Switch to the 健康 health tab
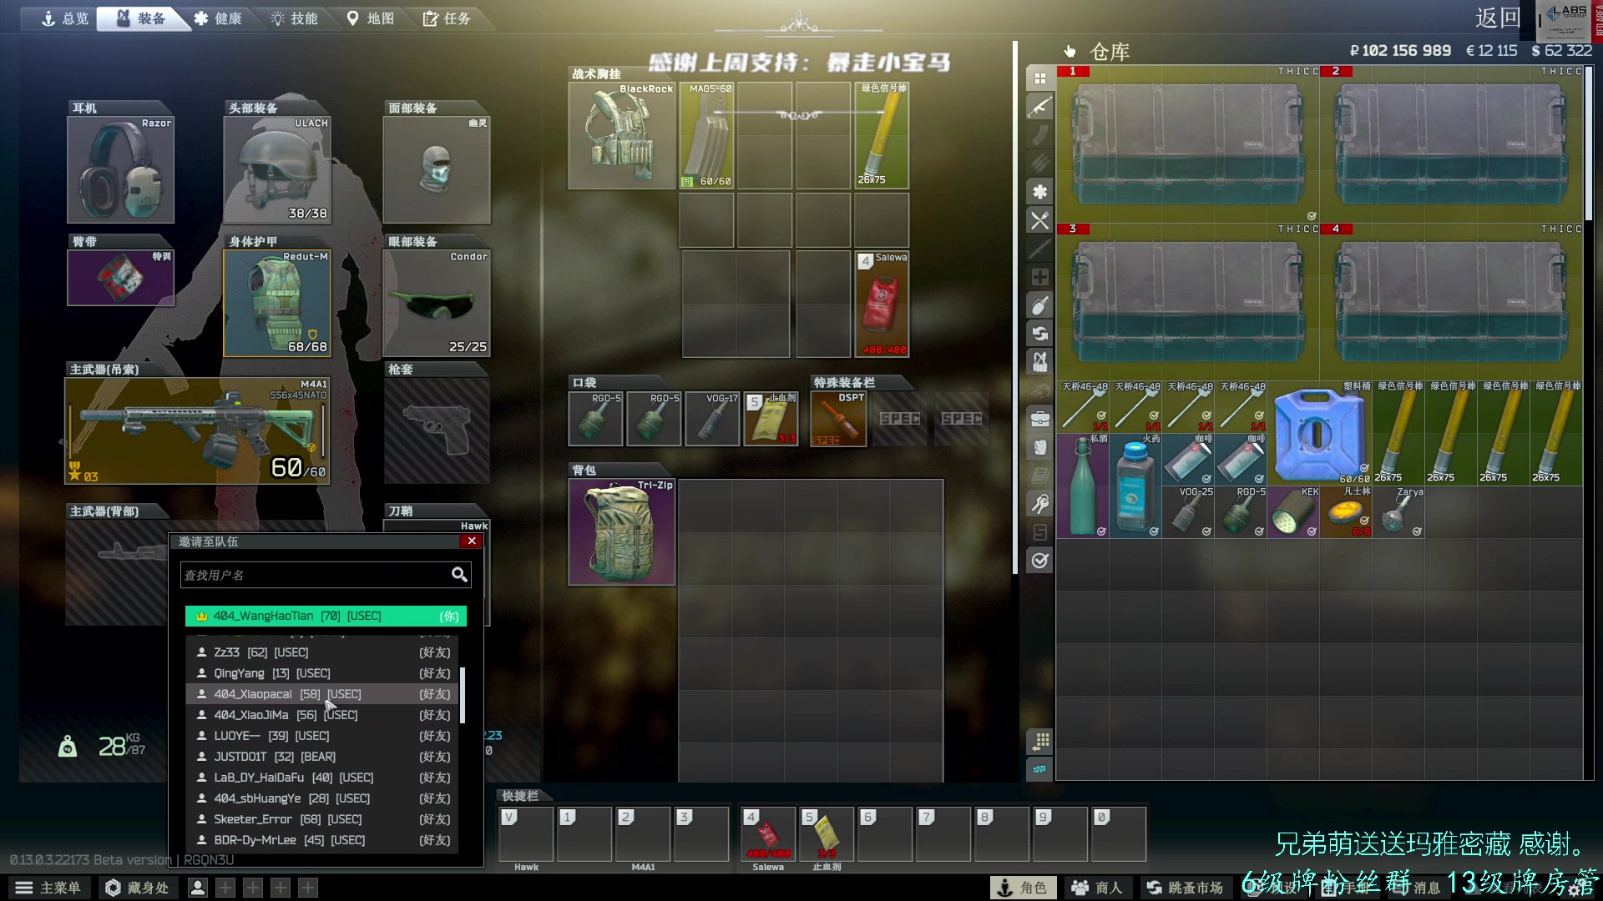1603x901 pixels. (x=218, y=18)
